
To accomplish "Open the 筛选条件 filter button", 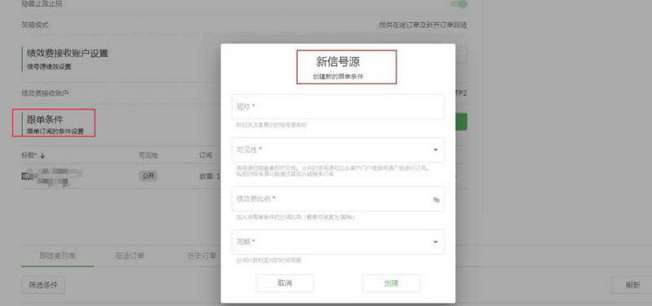I will (43, 285).
